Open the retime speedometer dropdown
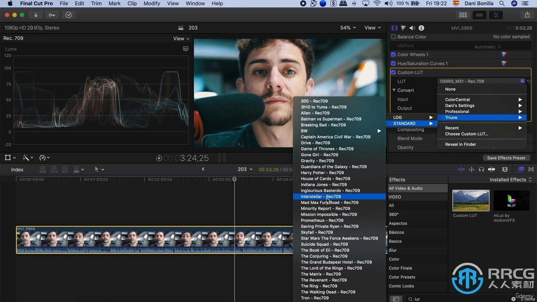Viewport: 537px width, 302px height. (44, 158)
